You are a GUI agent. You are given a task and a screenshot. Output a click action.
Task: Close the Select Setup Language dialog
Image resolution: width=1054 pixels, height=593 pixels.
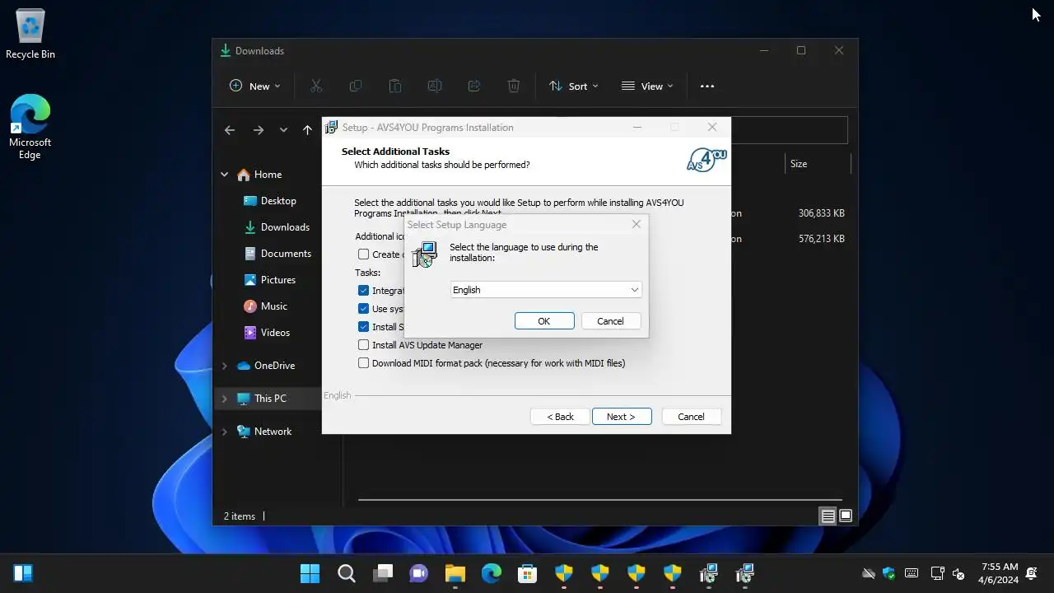click(637, 224)
